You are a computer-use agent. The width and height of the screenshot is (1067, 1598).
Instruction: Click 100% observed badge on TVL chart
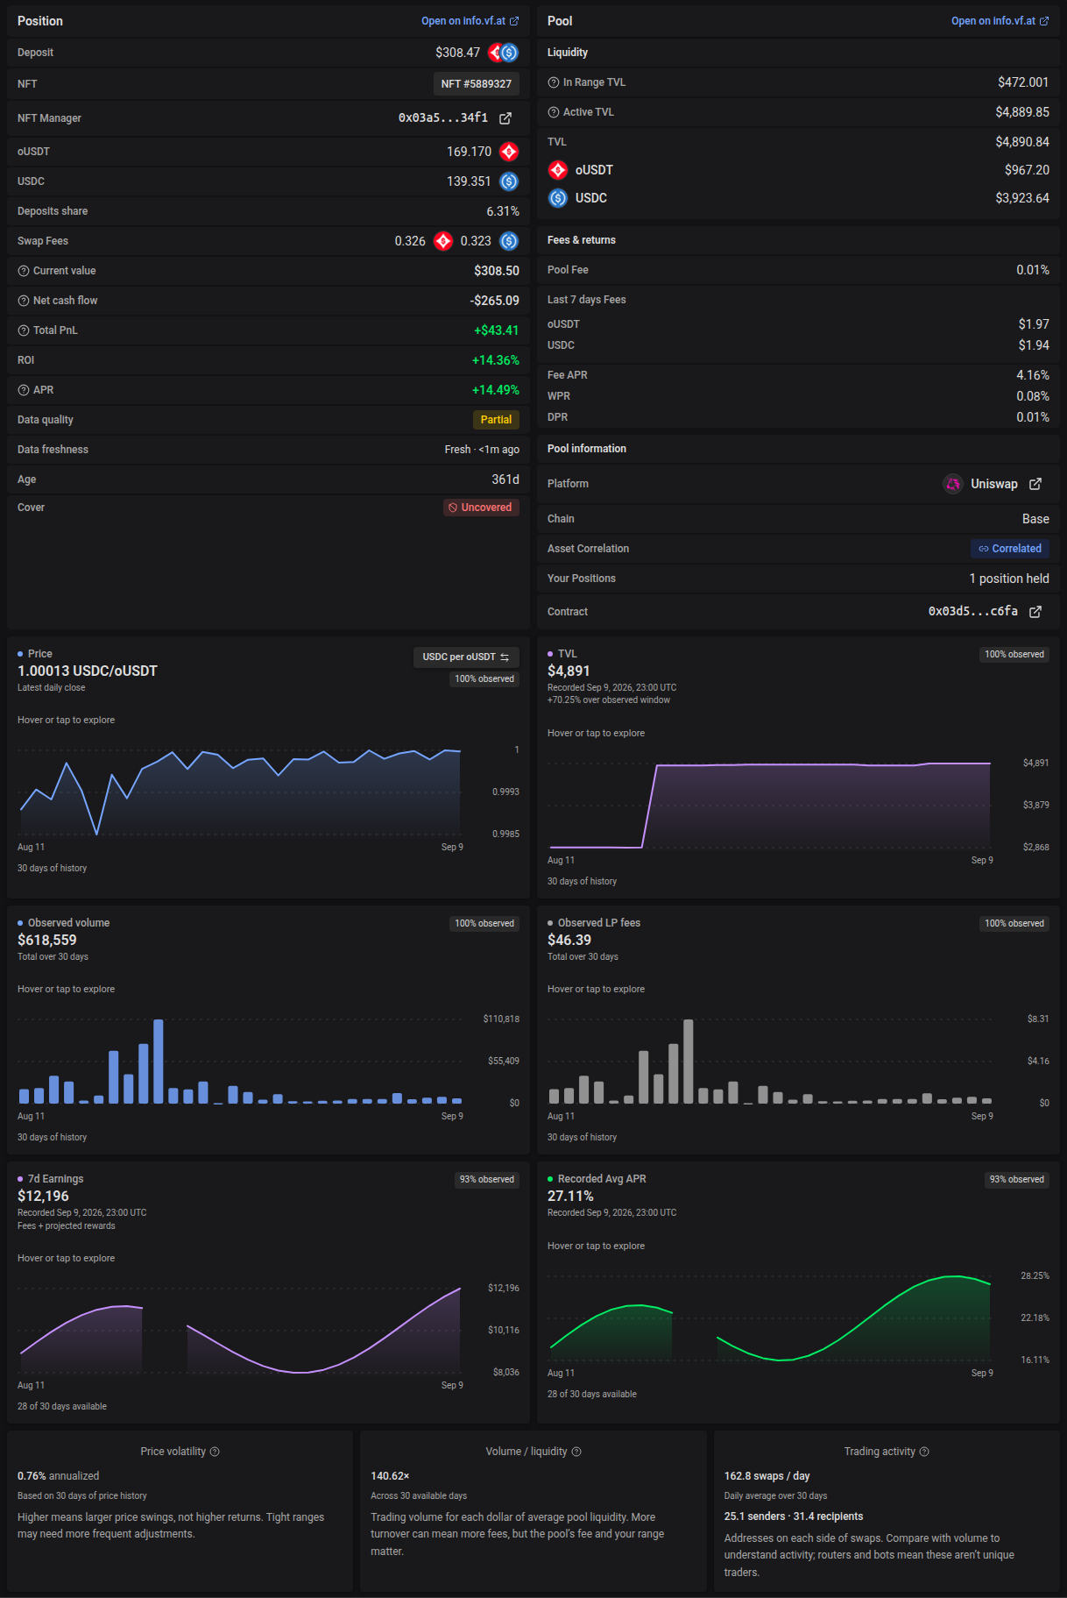tap(1014, 655)
